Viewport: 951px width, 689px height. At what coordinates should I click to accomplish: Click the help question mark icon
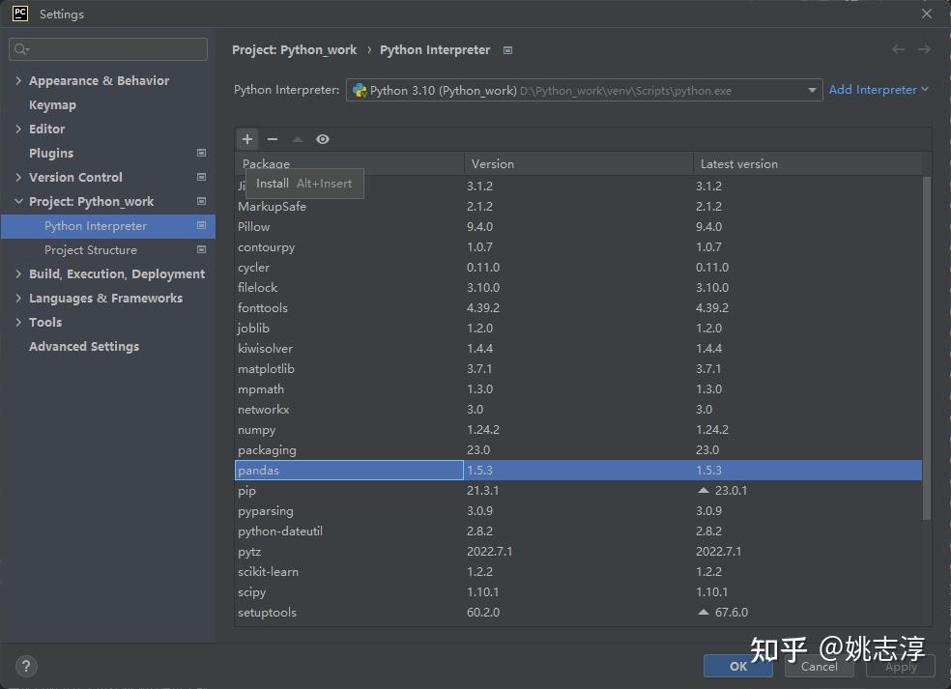click(x=25, y=666)
